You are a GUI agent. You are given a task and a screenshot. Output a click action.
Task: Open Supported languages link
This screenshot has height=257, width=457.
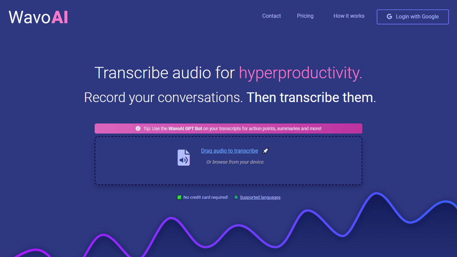[260, 198]
